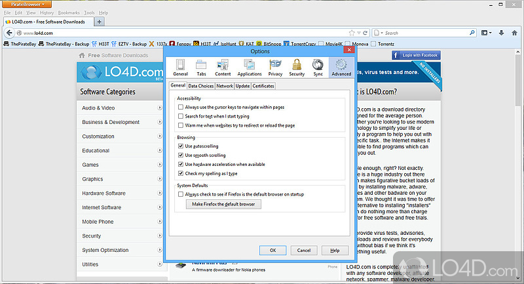The image size is (524, 284).
Task: Disable hardware acceleration when available
Action: [x=181, y=164]
